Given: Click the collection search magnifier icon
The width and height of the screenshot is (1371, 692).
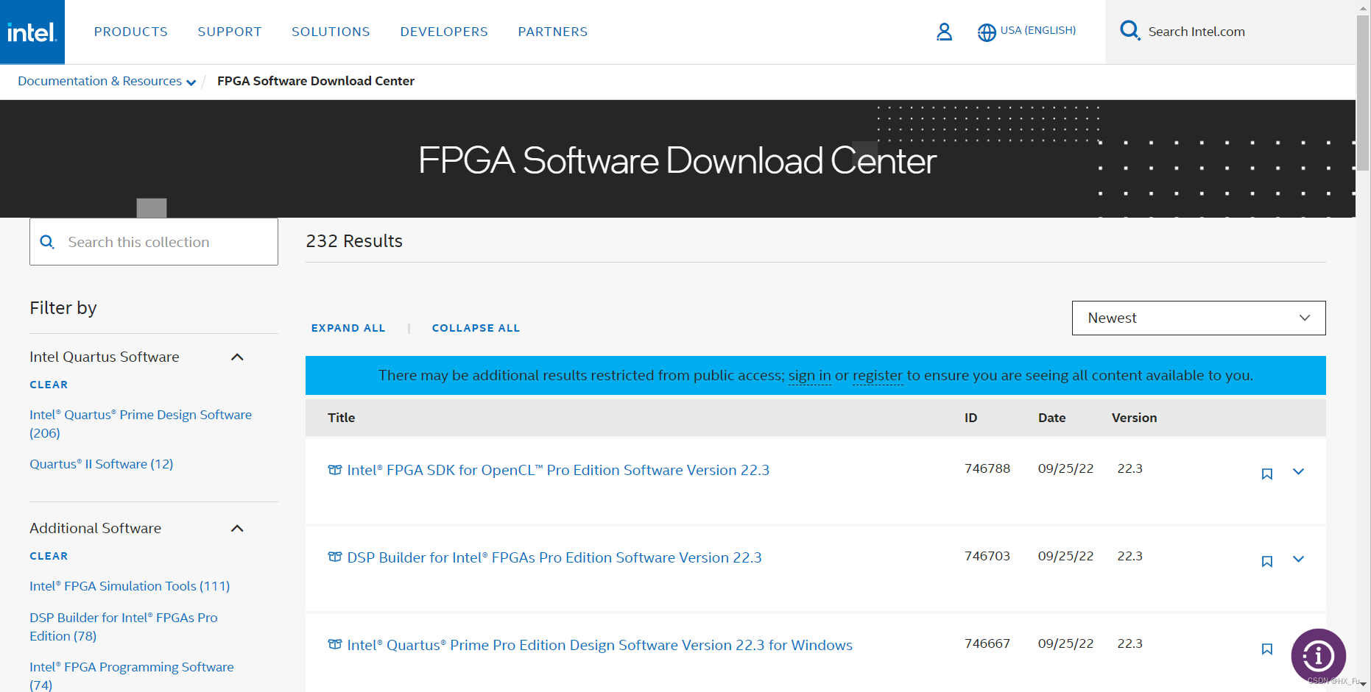Looking at the screenshot, I should [x=47, y=242].
